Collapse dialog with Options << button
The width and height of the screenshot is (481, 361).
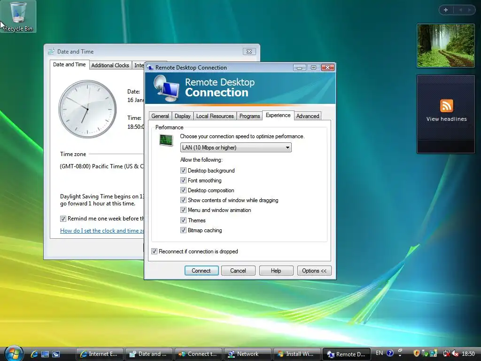pos(314,270)
